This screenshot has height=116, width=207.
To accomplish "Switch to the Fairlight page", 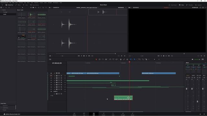I will coord(123,114).
